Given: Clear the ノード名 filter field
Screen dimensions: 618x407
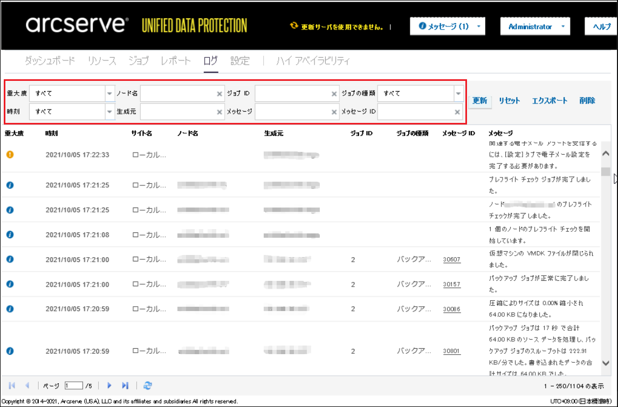Looking at the screenshot, I should [x=219, y=94].
